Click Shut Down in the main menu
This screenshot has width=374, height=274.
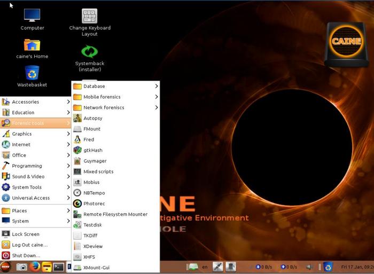click(x=26, y=255)
